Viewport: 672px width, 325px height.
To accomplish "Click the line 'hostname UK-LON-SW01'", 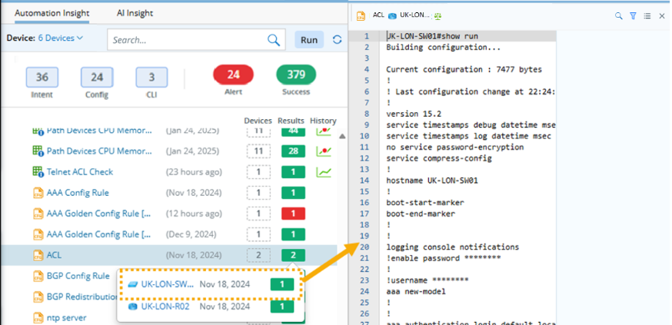I will pyautogui.click(x=432, y=181).
